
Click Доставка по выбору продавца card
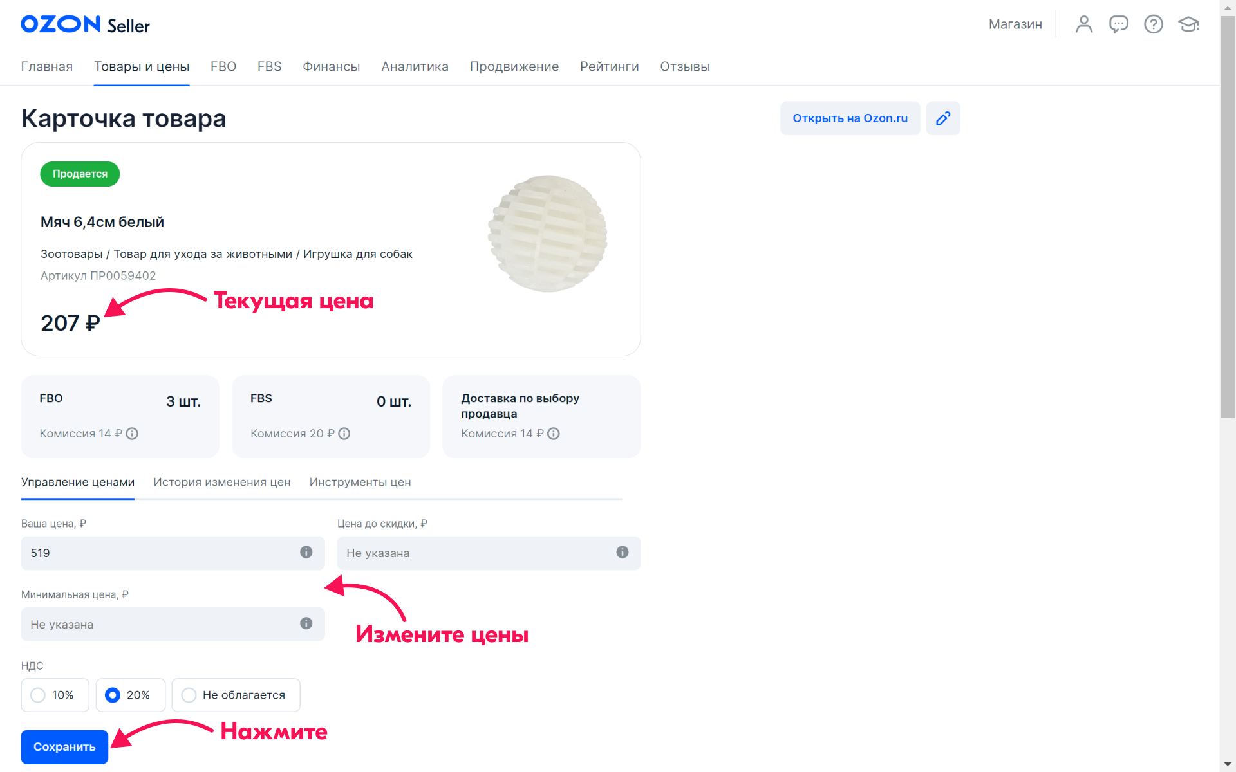541,417
